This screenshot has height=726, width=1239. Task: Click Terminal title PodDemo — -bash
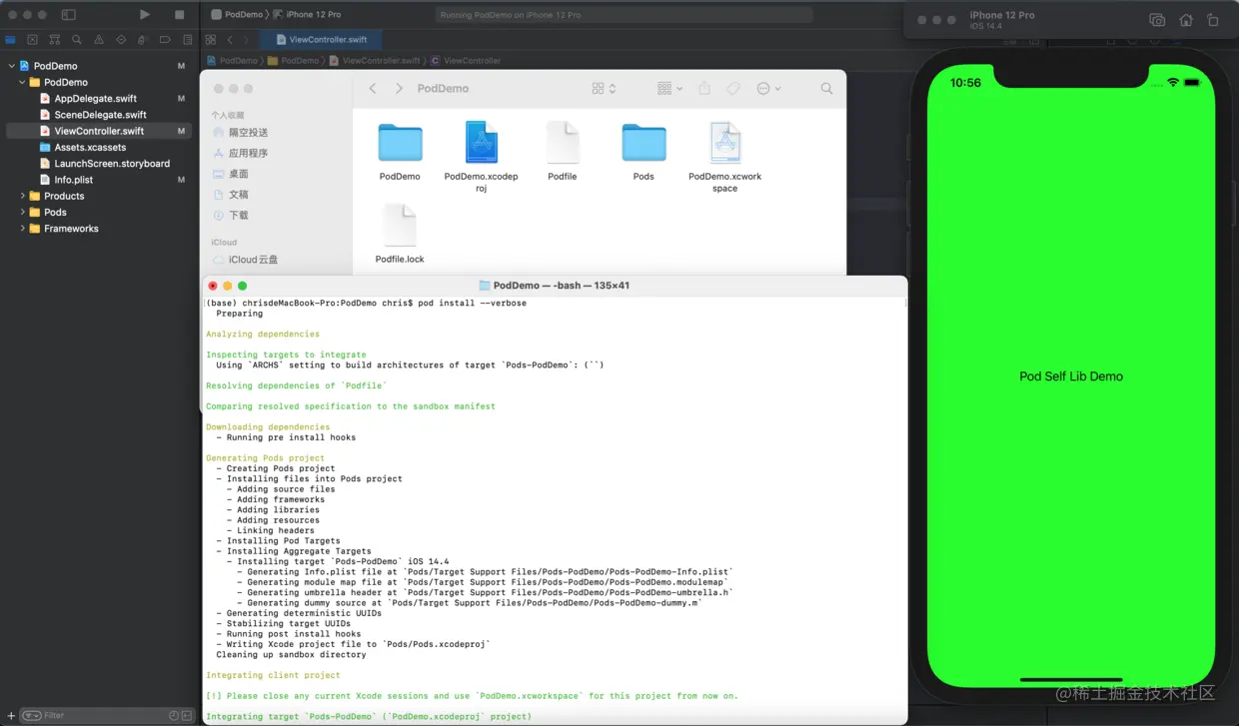click(x=555, y=286)
